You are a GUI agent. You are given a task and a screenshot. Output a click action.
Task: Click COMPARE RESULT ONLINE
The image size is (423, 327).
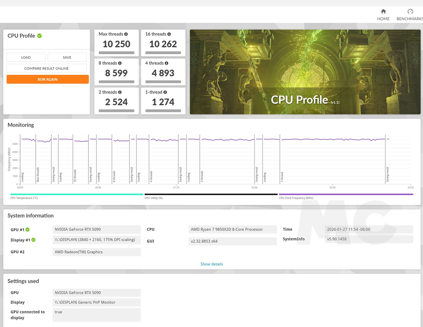pyautogui.click(x=46, y=68)
